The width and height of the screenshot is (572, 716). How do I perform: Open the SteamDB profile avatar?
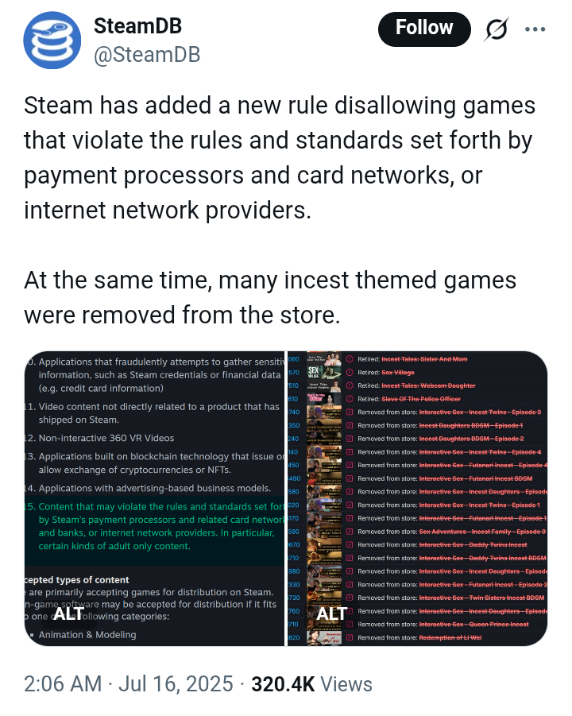tap(52, 41)
